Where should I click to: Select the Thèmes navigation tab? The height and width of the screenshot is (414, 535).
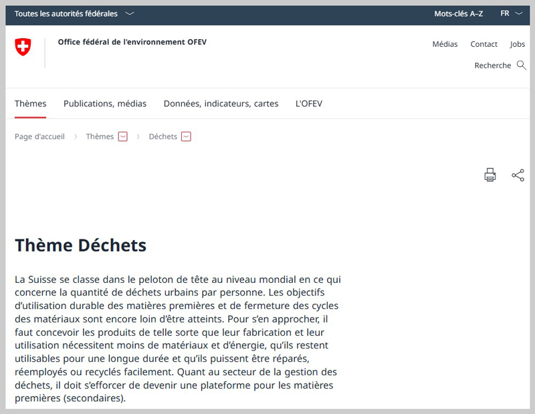31,104
